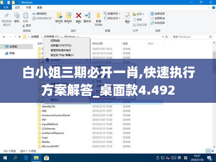Image resolution: width=216 pixels, height=162 pixels.
Task: Click the back arrow navigation button
Action: (4, 37)
